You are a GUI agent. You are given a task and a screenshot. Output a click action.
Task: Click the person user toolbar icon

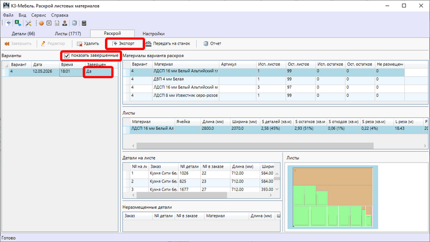click(x=65, y=23)
